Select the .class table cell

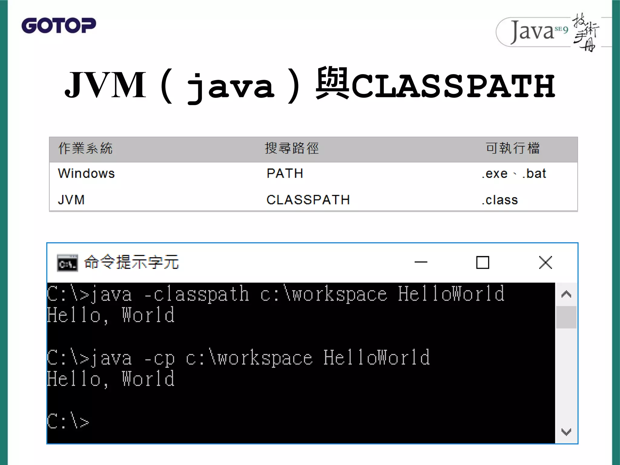(x=500, y=200)
